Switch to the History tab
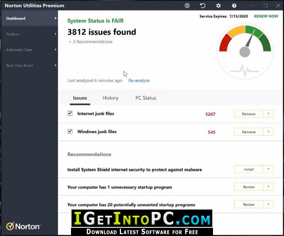This screenshot has height=236, width=284. pos(110,98)
